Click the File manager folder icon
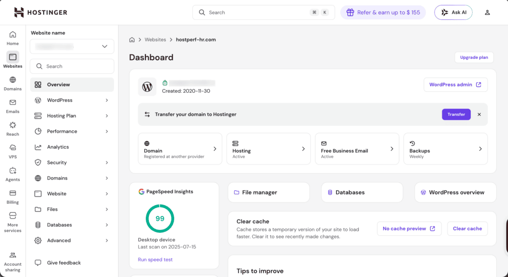Image resolution: width=508 pixels, height=277 pixels. [x=237, y=192]
